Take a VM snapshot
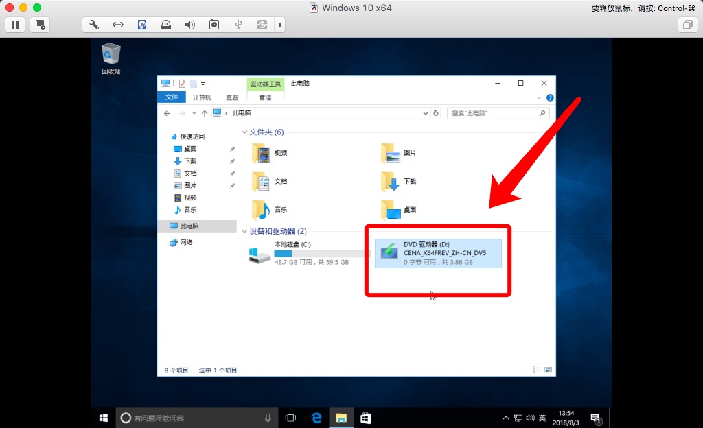Screen dimensions: 703x428 40,25
